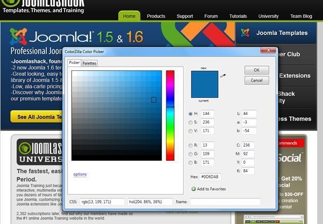The width and height of the screenshot is (323, 224).
Task: Select the G green radio button
Action: [x=191, y=154]
